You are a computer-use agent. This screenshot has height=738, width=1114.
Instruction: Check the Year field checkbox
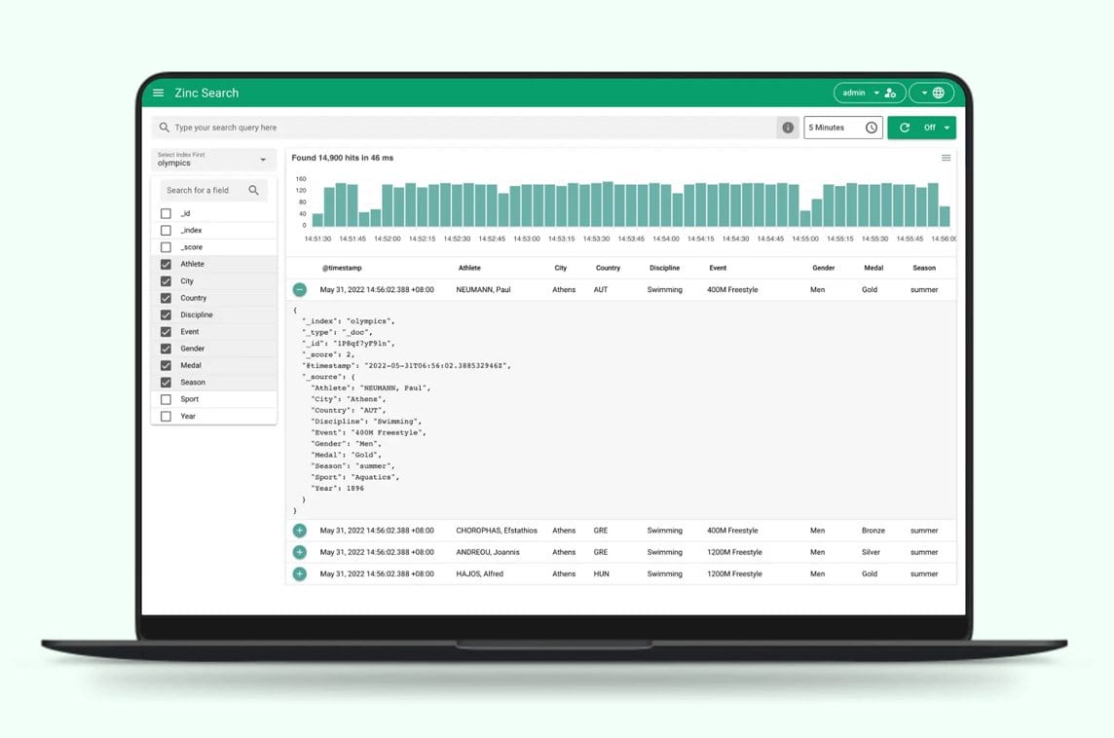pyautogui.click(x=166, y=415)
